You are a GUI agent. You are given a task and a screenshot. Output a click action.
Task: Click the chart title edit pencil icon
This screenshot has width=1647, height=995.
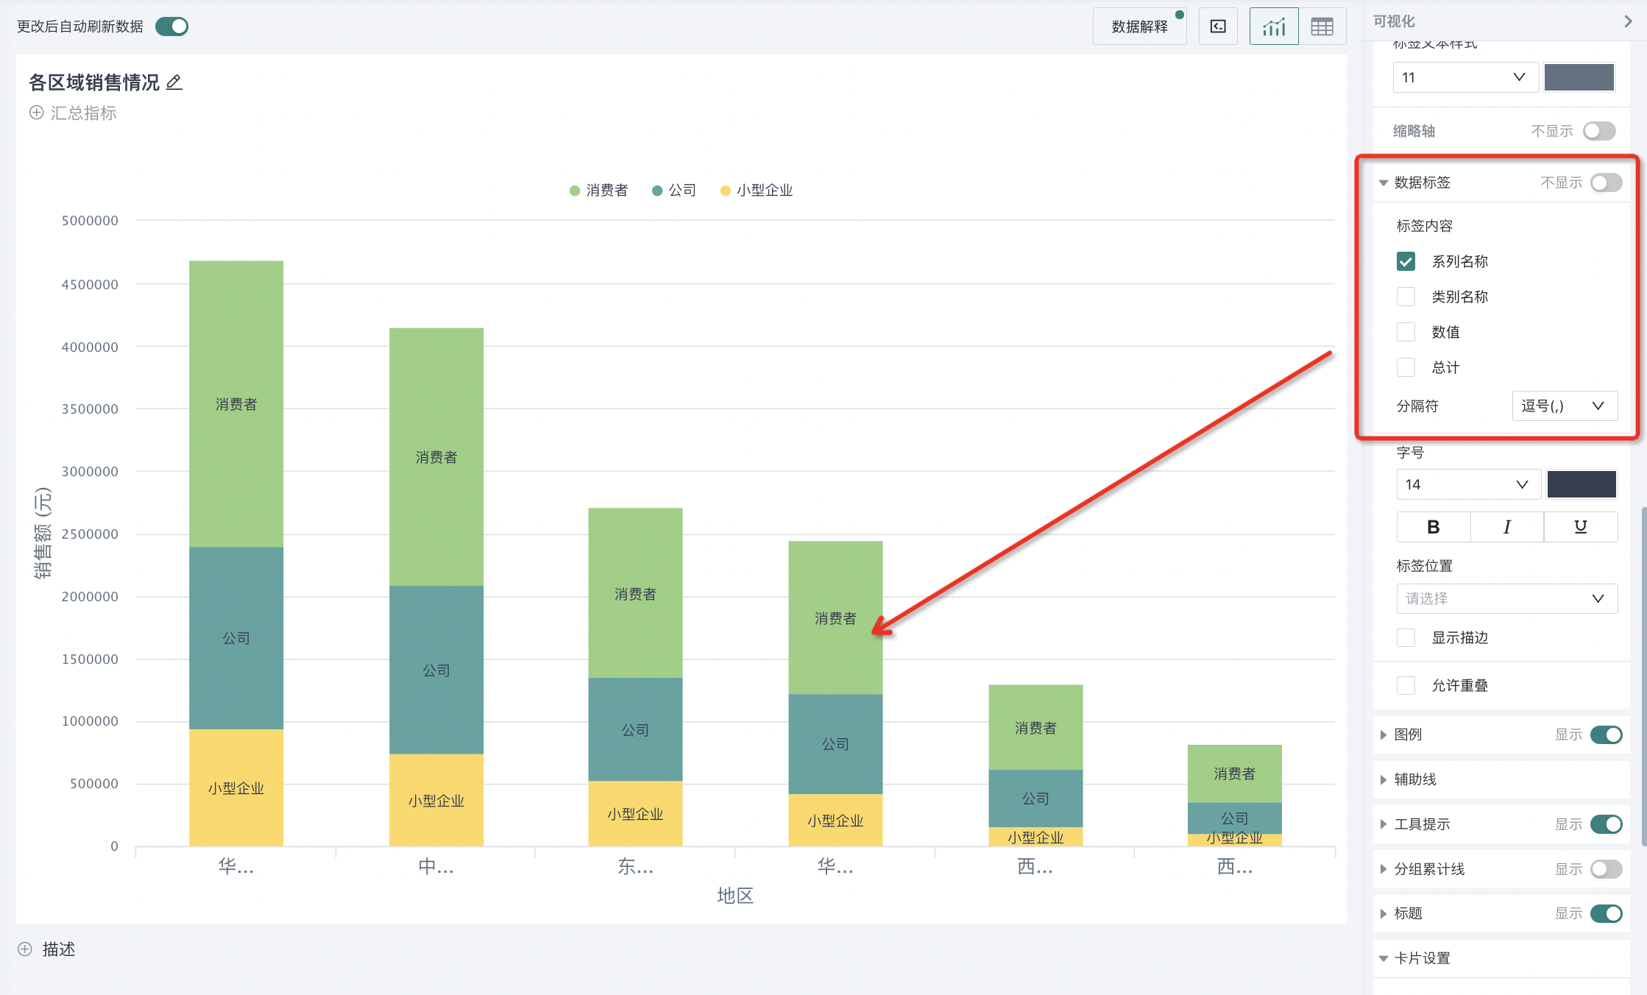pyautogui.click(x=174, y=82)
